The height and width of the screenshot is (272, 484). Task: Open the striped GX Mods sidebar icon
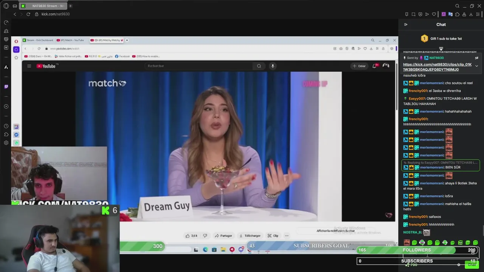(6, 39)
